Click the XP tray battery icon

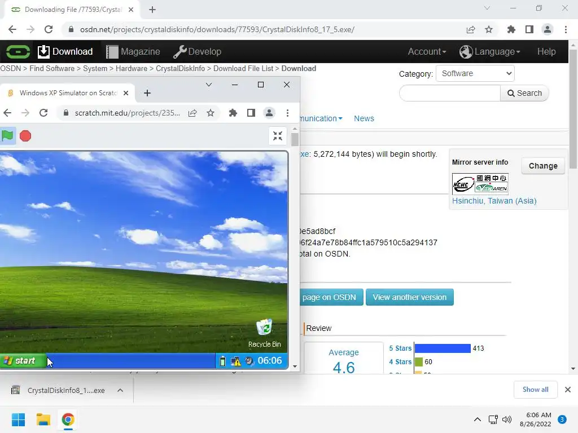pos(222,361)
